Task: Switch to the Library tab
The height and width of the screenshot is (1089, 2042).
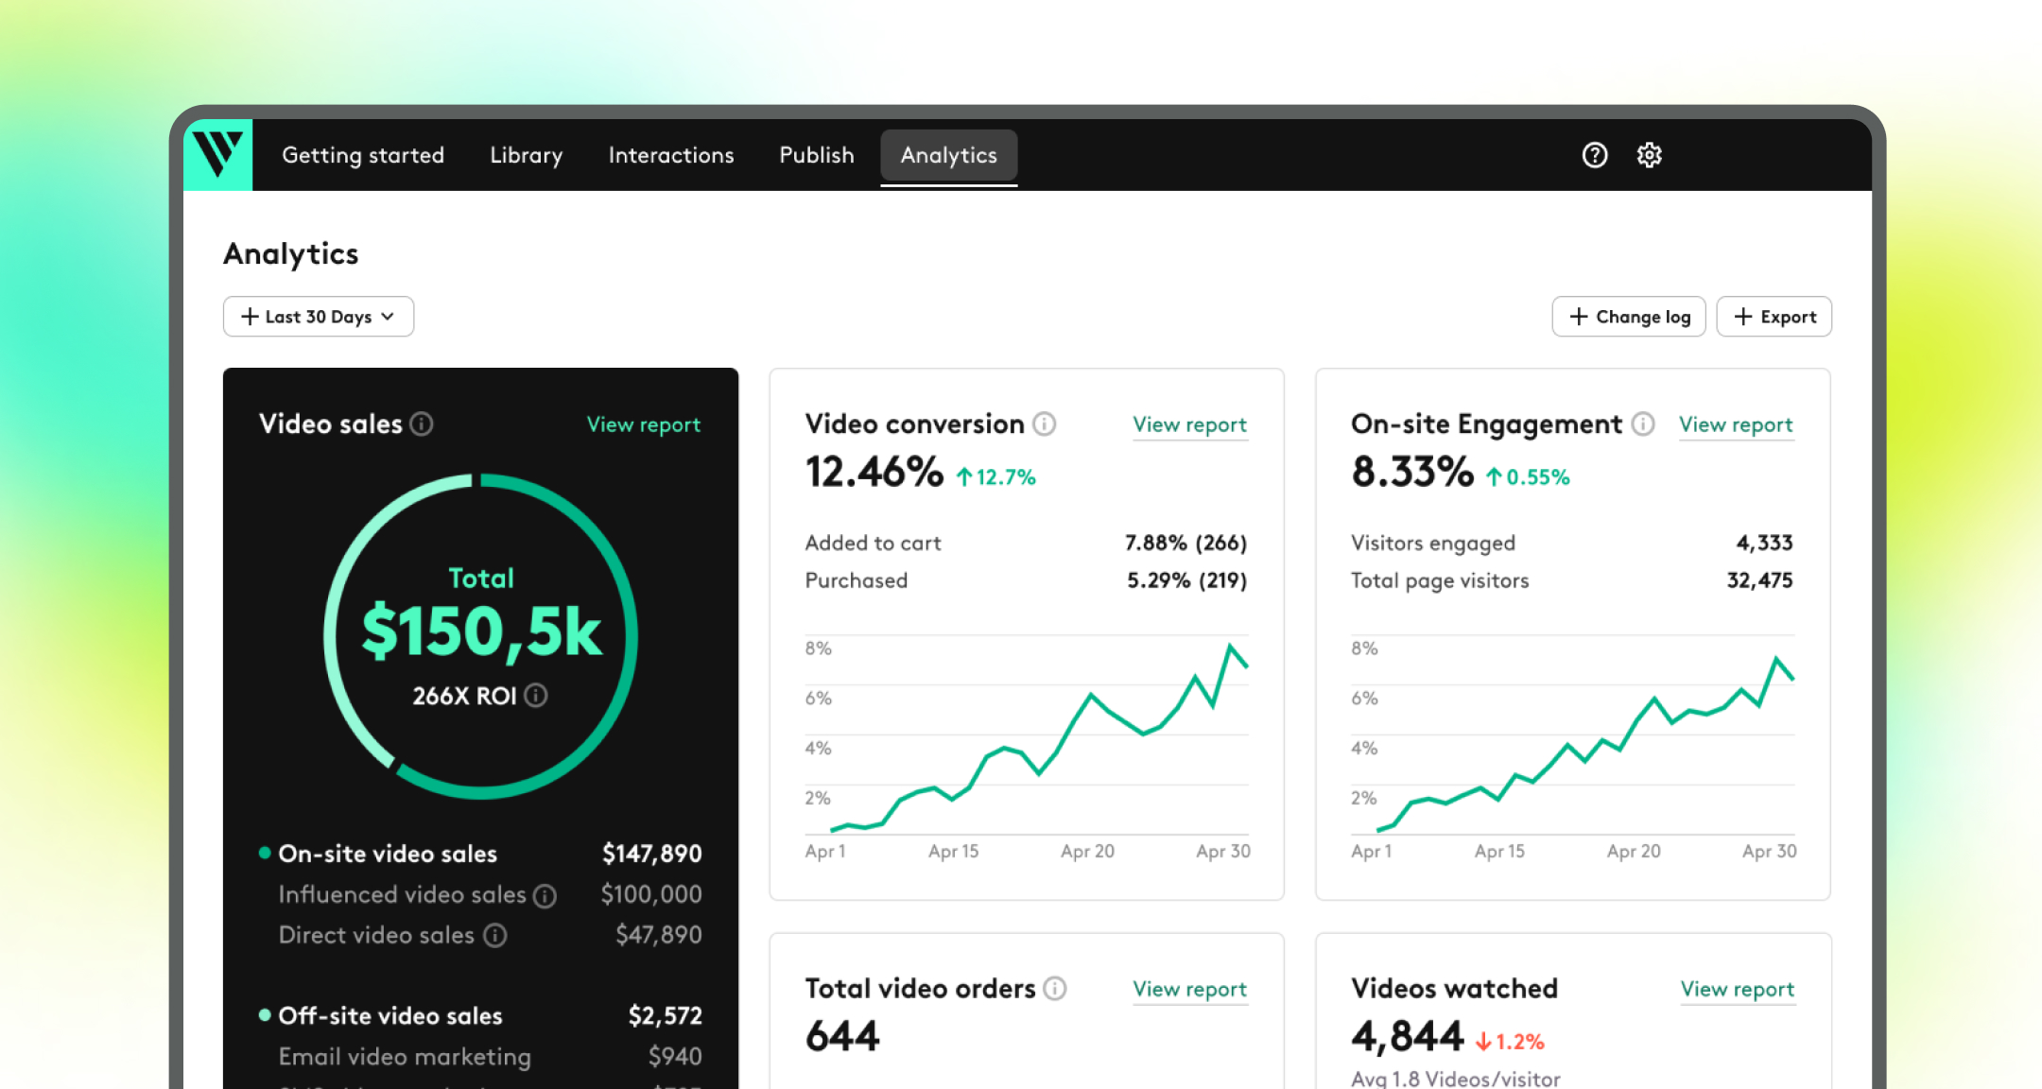Action: point(527,155)
